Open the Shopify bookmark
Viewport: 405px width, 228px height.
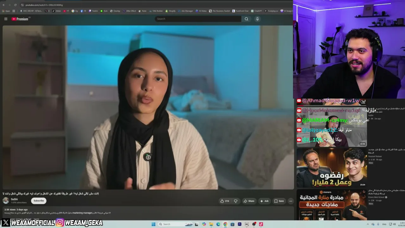(170, 11)
